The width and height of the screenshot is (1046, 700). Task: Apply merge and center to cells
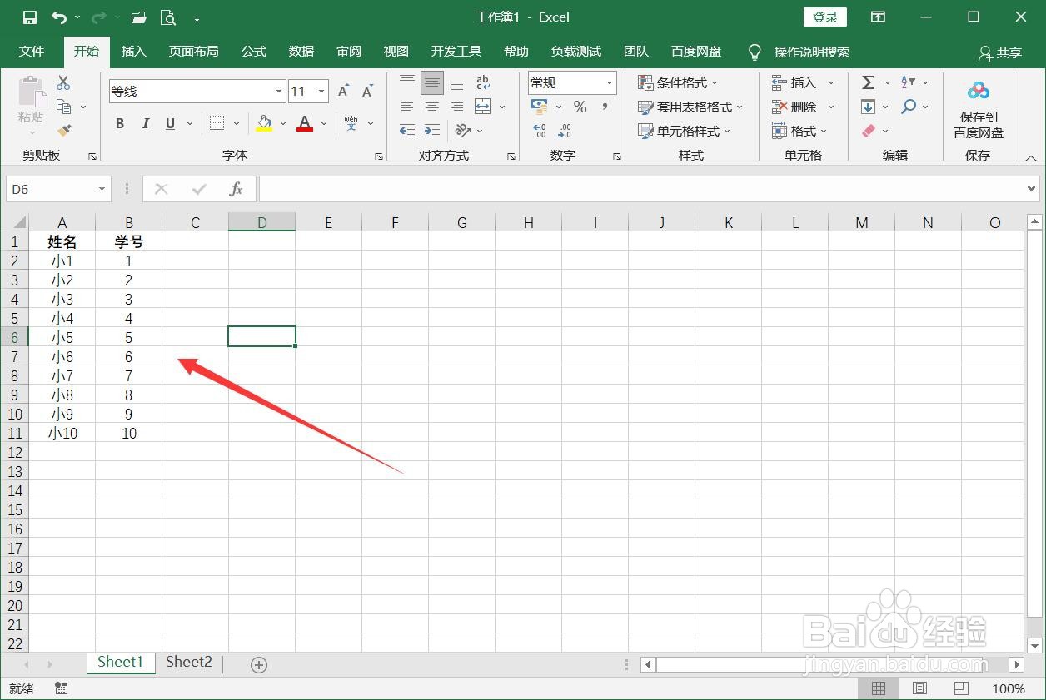pos(482,107)
